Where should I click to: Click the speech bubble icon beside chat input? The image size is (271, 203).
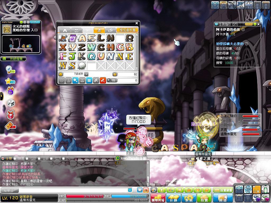(140, 190)
